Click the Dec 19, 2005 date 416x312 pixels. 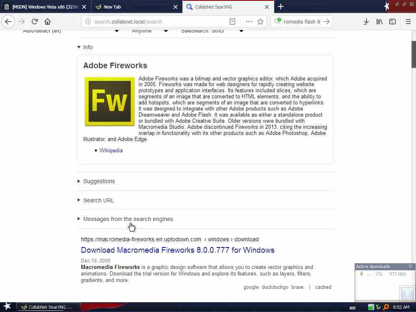95,260
